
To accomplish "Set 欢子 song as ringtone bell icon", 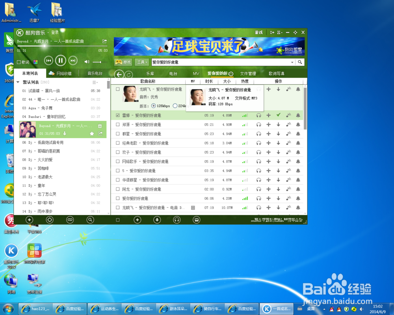I will click(x=298, y=152).
